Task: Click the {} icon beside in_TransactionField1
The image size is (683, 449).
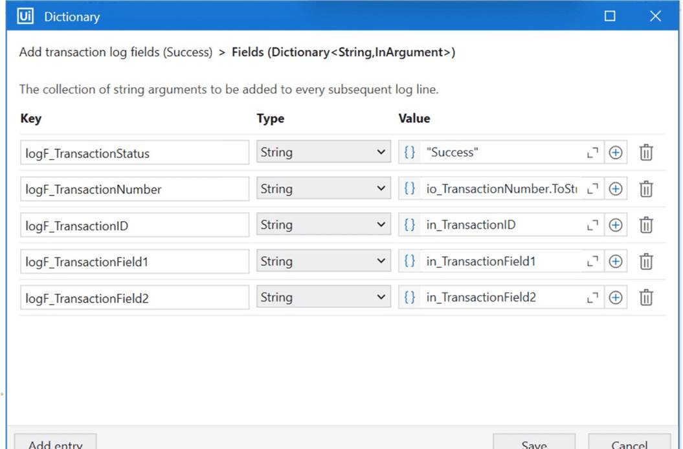Action: 409,261
